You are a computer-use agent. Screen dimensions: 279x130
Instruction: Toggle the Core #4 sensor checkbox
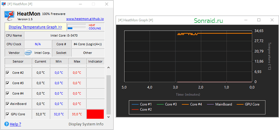coord(8,93)
